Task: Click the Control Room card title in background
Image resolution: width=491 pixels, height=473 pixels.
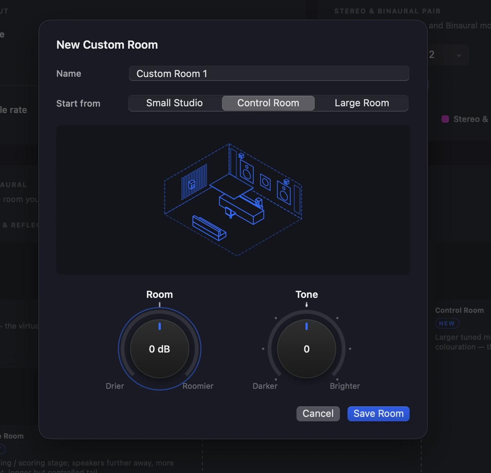Action: tap(460, 310)
